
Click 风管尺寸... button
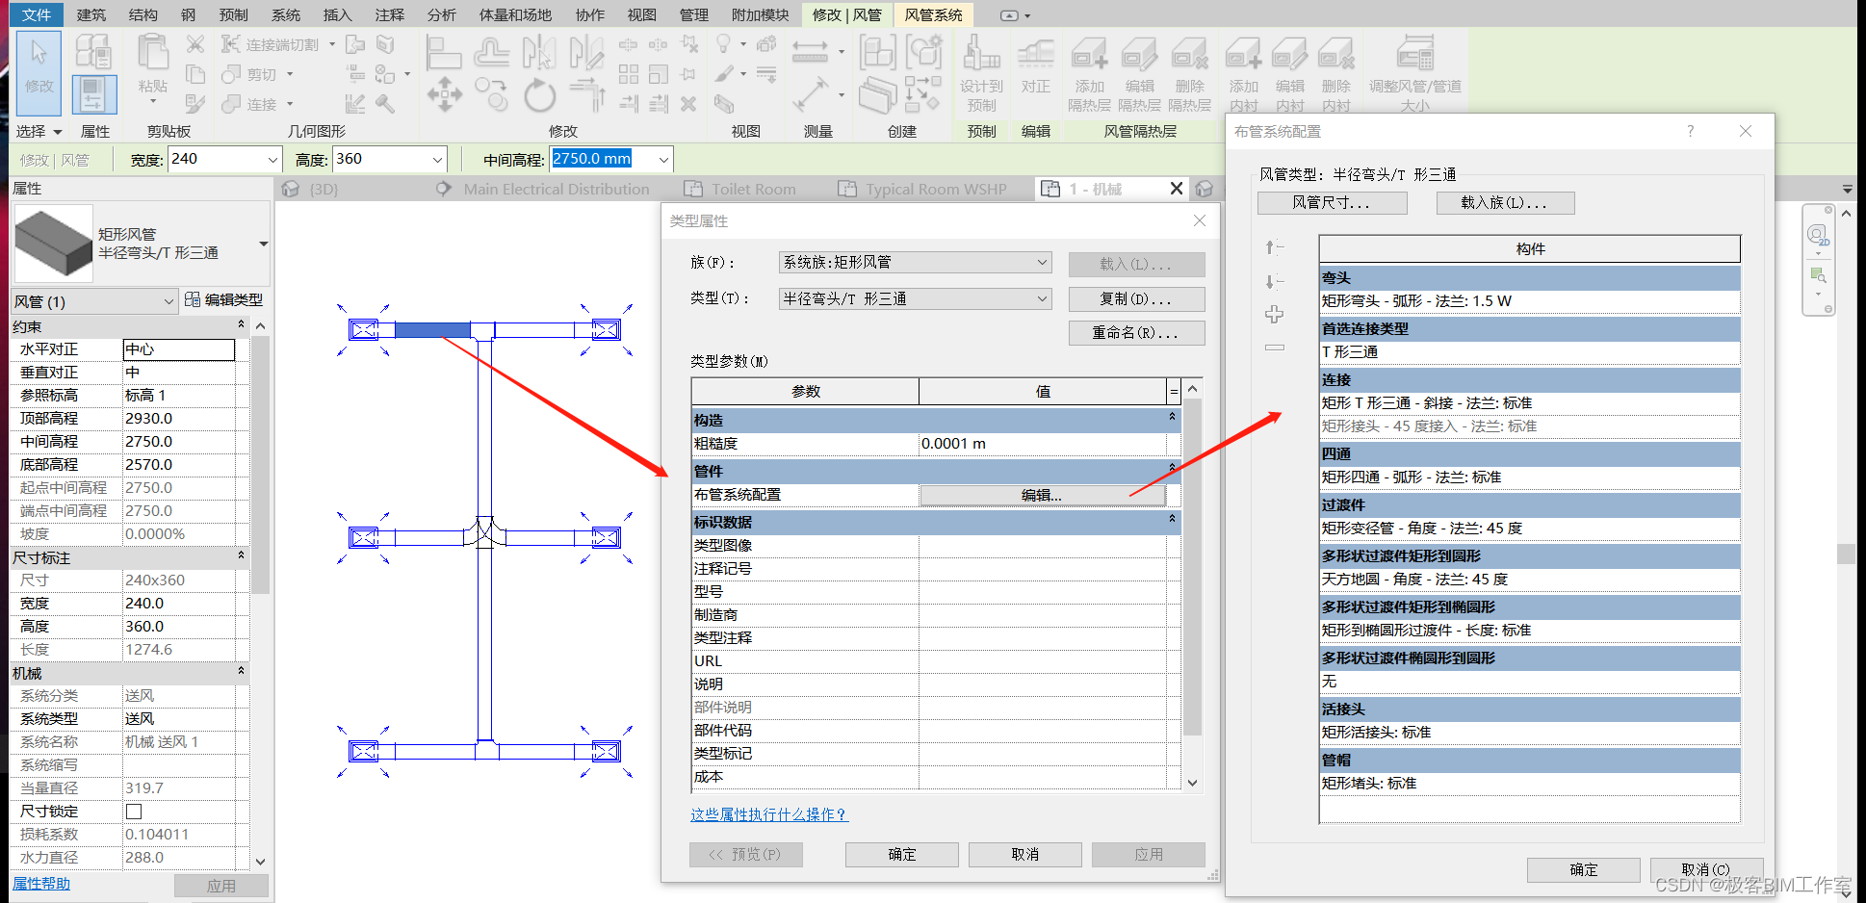(1332, 202)
